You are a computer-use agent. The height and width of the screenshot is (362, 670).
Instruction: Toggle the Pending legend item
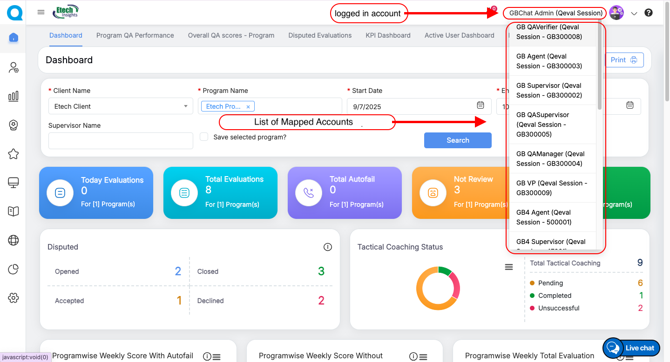(550, 283)
